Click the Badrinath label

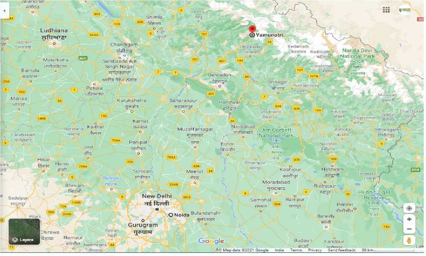point(320,54)
